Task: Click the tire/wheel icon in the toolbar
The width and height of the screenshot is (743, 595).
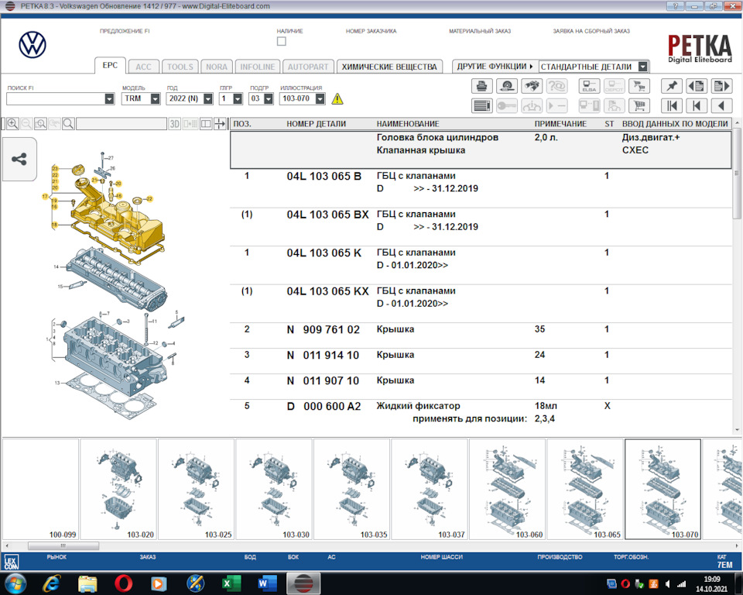Action: coord(505,85)
